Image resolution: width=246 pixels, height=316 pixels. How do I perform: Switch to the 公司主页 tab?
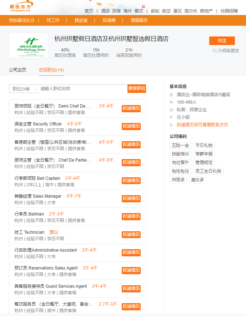click(17, 70)
